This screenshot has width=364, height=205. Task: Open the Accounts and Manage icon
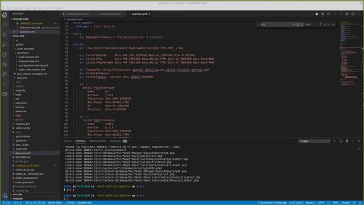click(x=5, y=196)
